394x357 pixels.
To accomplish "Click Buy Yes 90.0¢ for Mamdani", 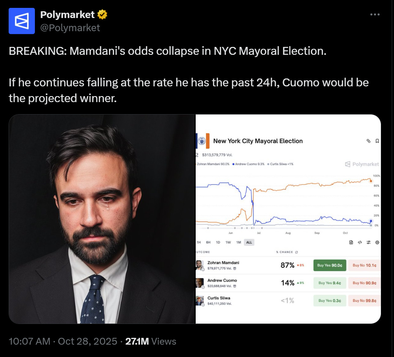I will tap(330, 265).
